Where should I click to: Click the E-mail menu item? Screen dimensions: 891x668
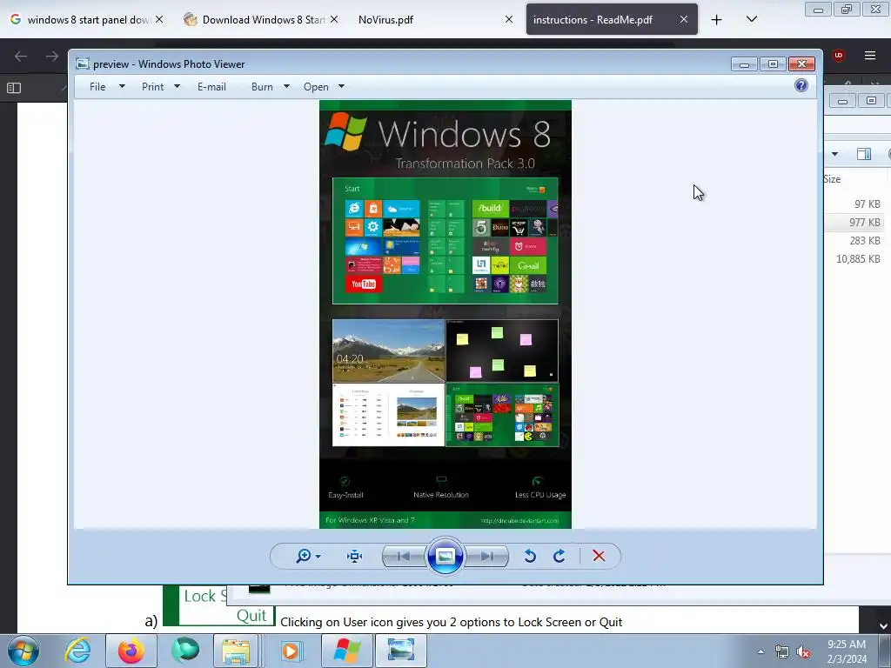click(212, 87)
